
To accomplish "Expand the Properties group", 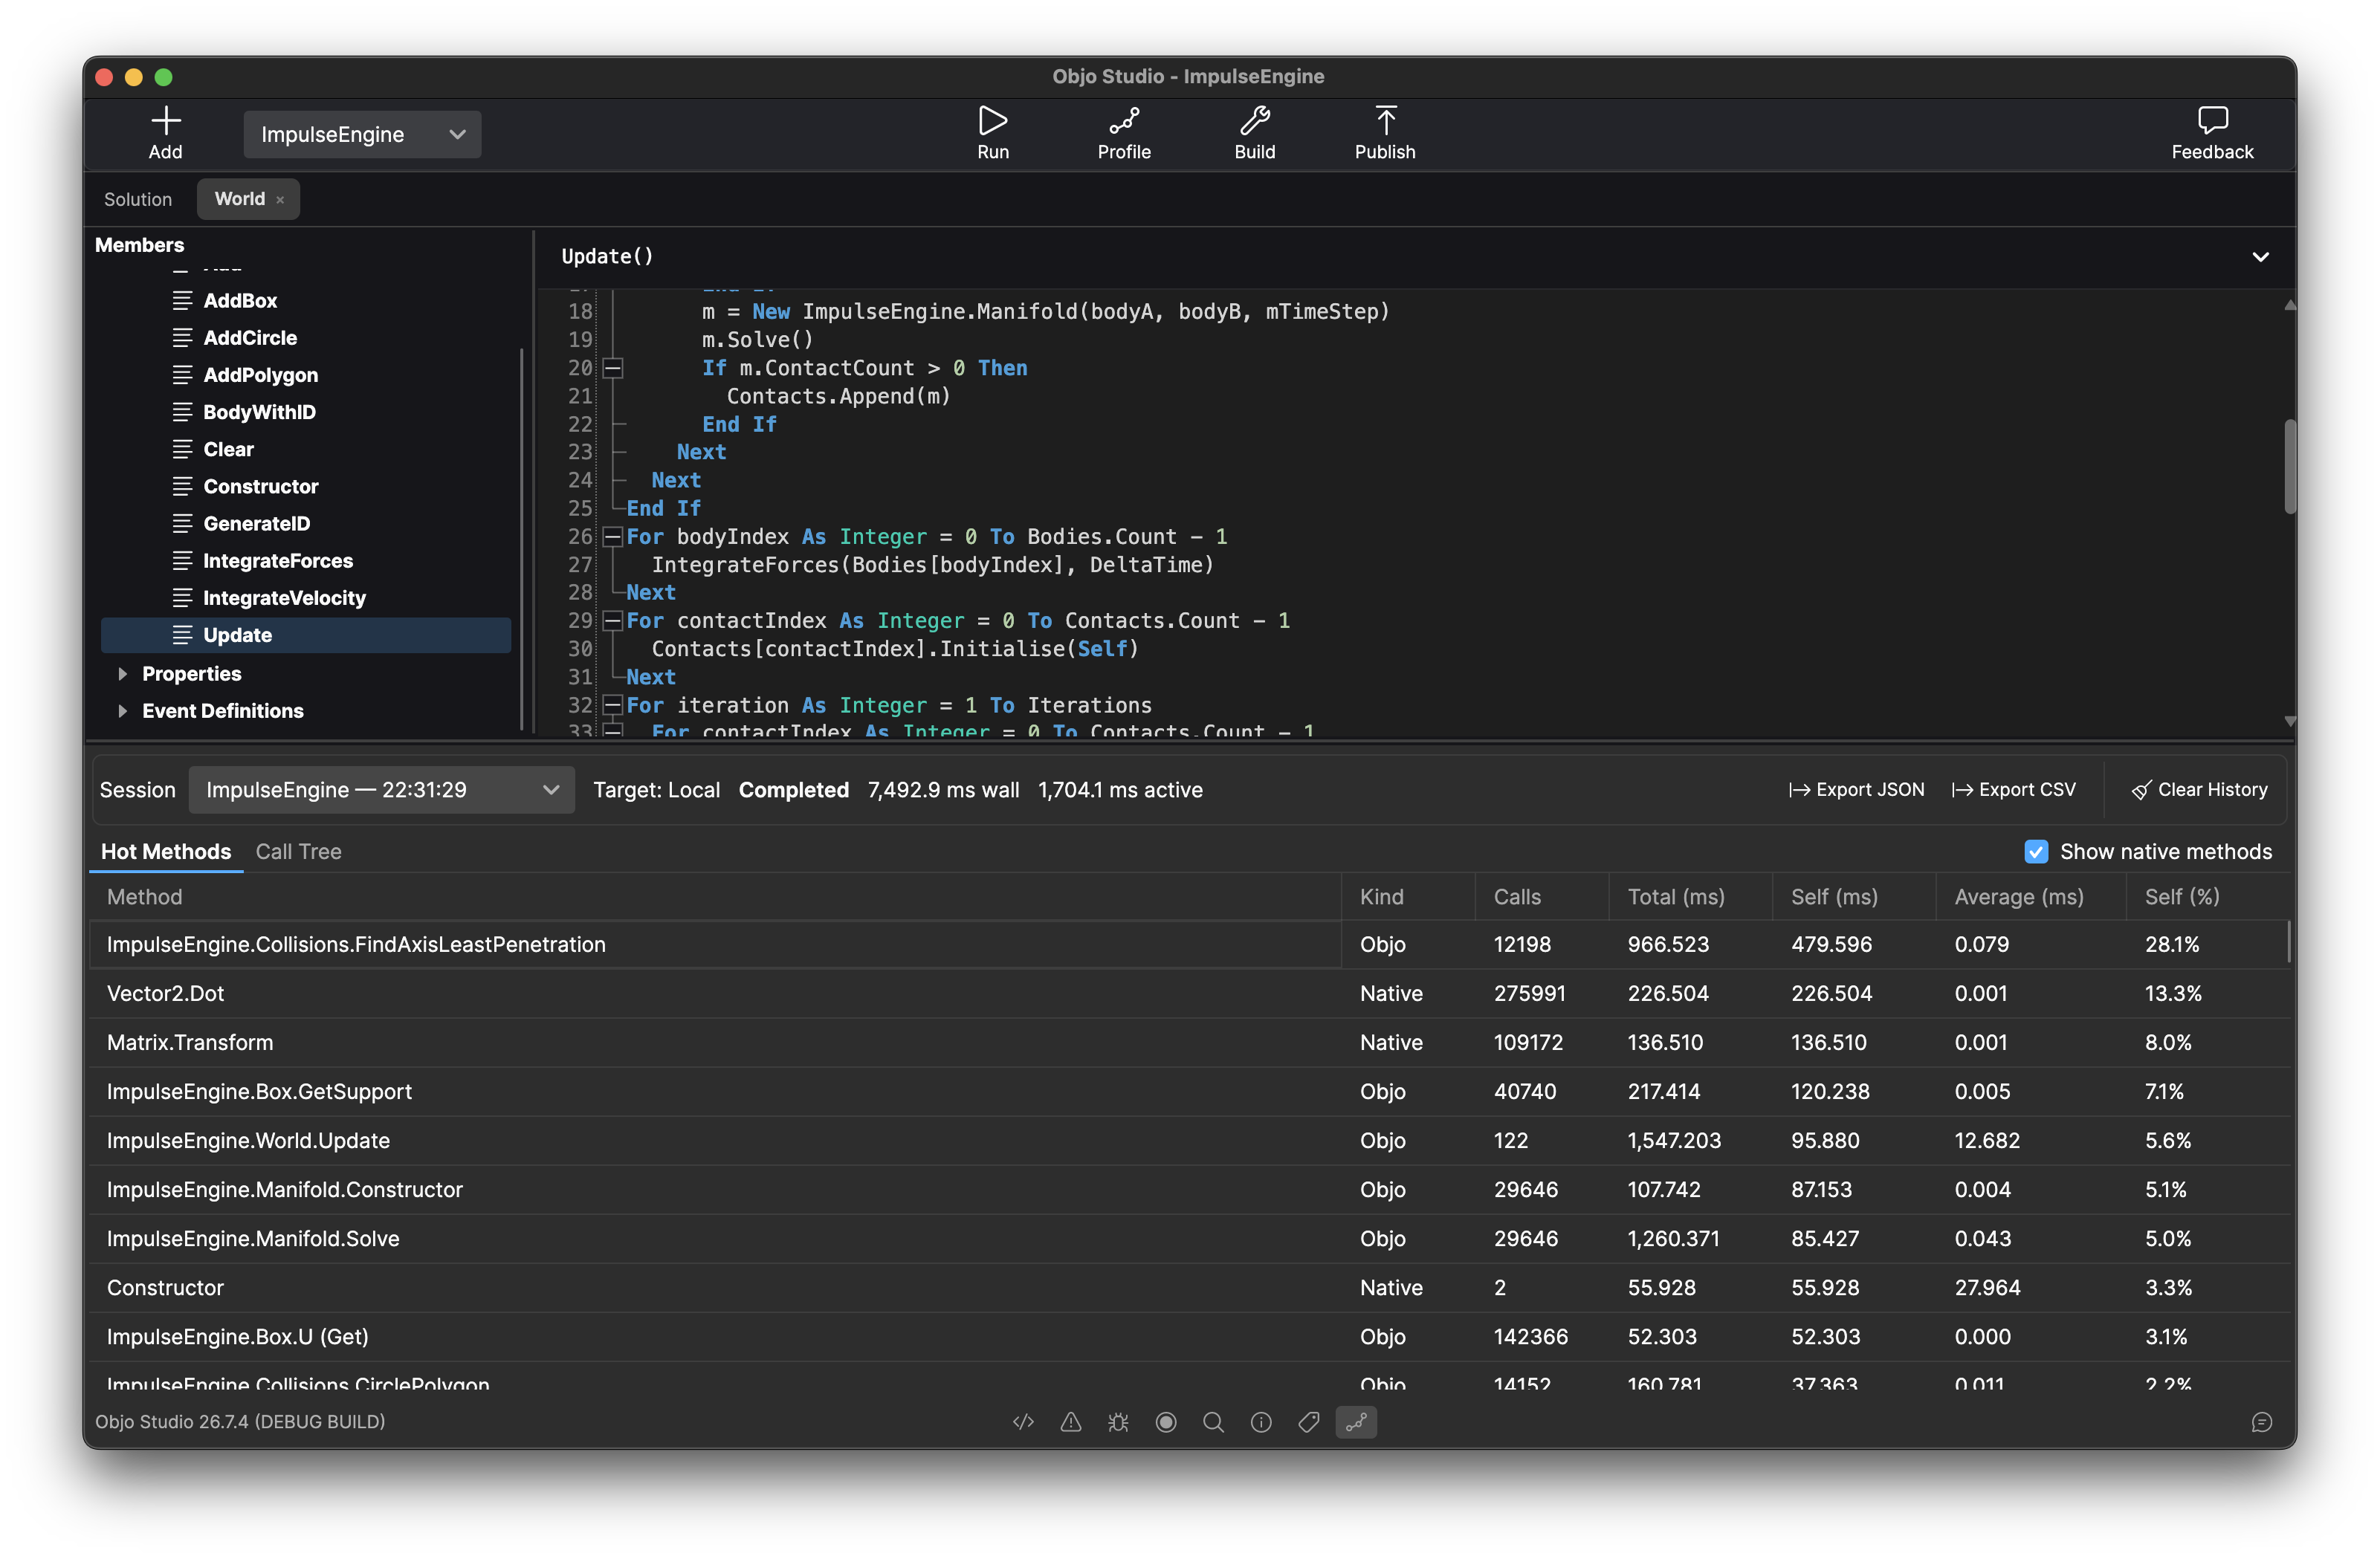I will click(x=122, y=674).
